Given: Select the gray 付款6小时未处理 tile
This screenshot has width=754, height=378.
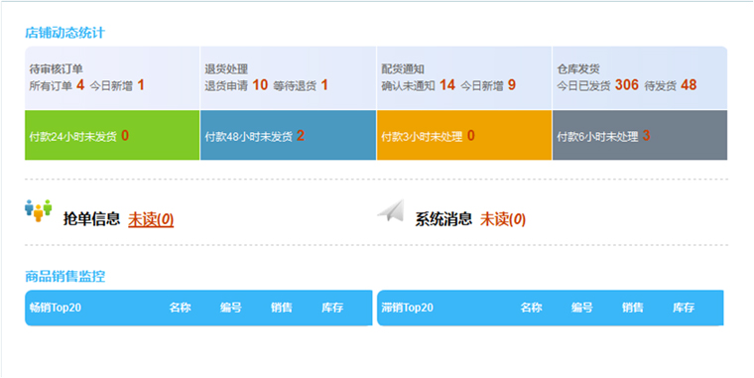Looking at the screenshot, I should coord(640,135).
